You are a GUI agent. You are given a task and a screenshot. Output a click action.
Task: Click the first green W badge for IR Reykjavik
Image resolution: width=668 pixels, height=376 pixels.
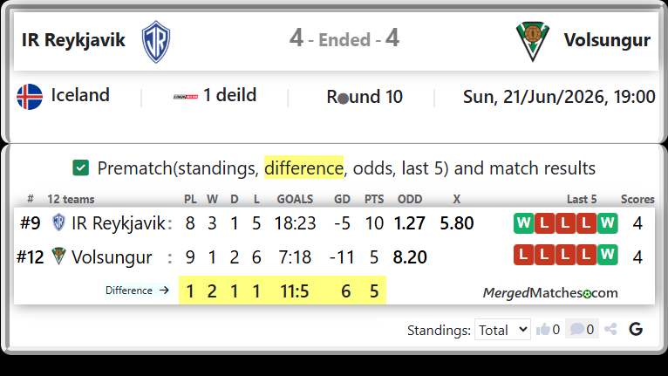523,223
